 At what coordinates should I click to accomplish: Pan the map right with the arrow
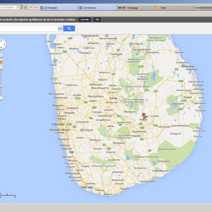pos(4,45)
